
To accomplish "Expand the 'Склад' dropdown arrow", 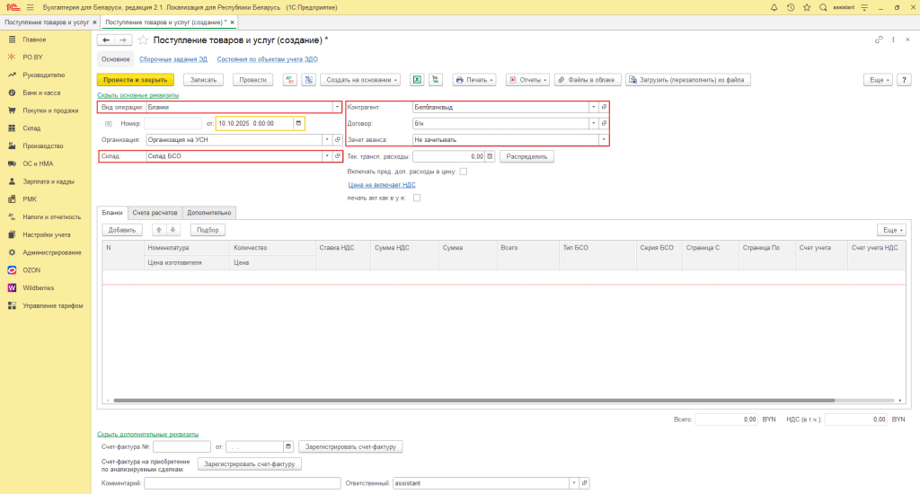I will click(x=326, y=156).
